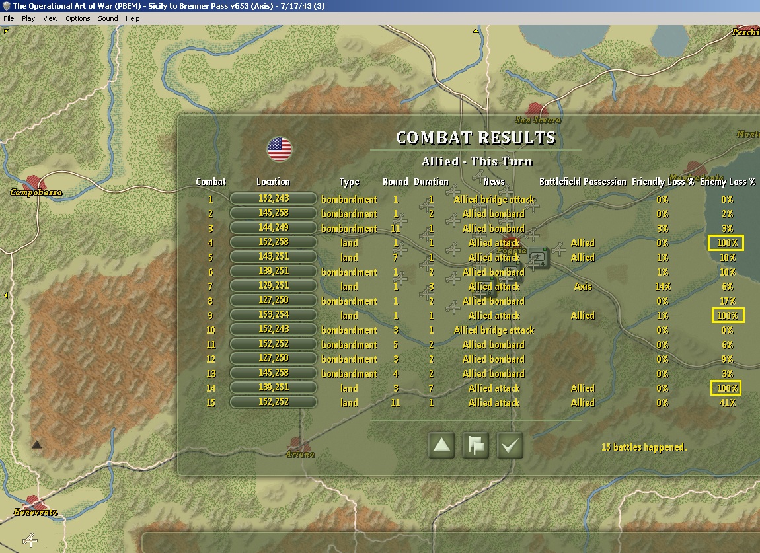This screenshot has width=760, height=553.
Task: Go to location 145,258 for combat 13
Action: [x=274, y=373]
